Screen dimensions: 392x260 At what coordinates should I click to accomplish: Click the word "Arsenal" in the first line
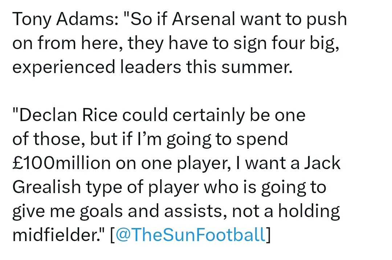pyautogui.click(x=204, y=19)
